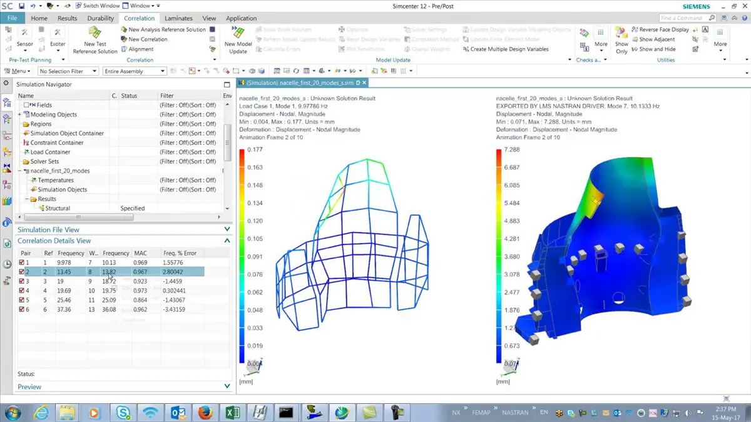Screen dimensions: 751x422
Task: Select the Structural result node
Action: (x=58, y=208)
